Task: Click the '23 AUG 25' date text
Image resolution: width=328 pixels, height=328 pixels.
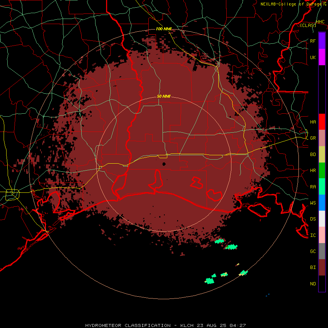Action: (x=212, y=325)
